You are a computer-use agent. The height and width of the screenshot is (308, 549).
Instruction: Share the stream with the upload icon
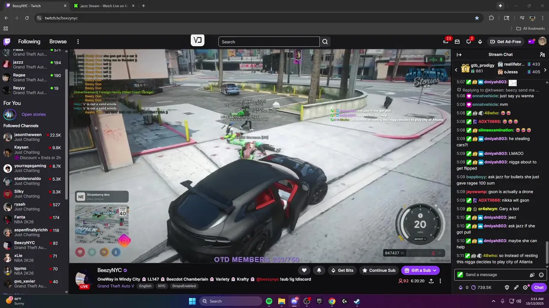point(431,281)
